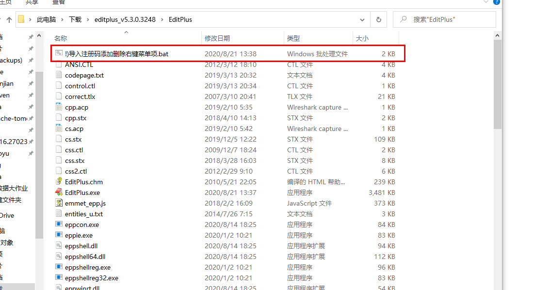Click the css.ctl file icon

point(59,150)
